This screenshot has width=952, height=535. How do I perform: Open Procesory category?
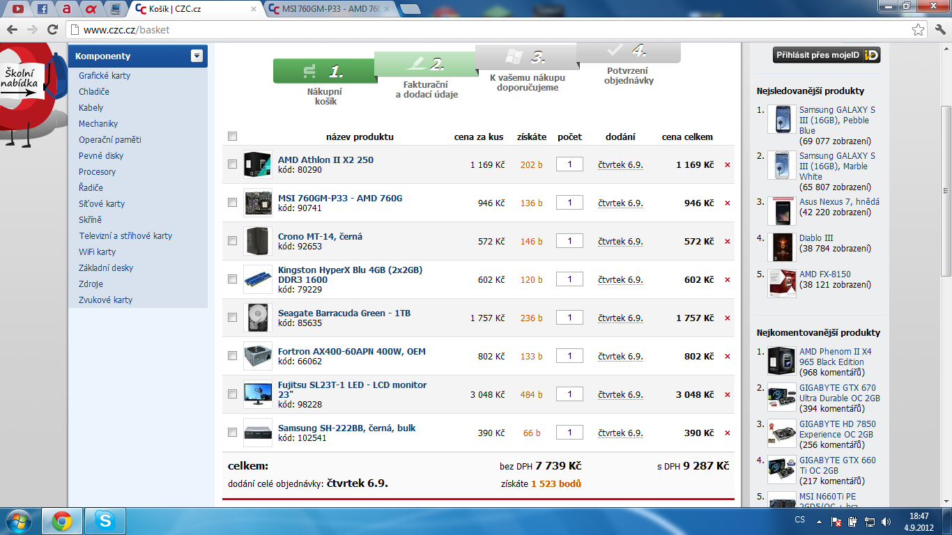point(98,172)
